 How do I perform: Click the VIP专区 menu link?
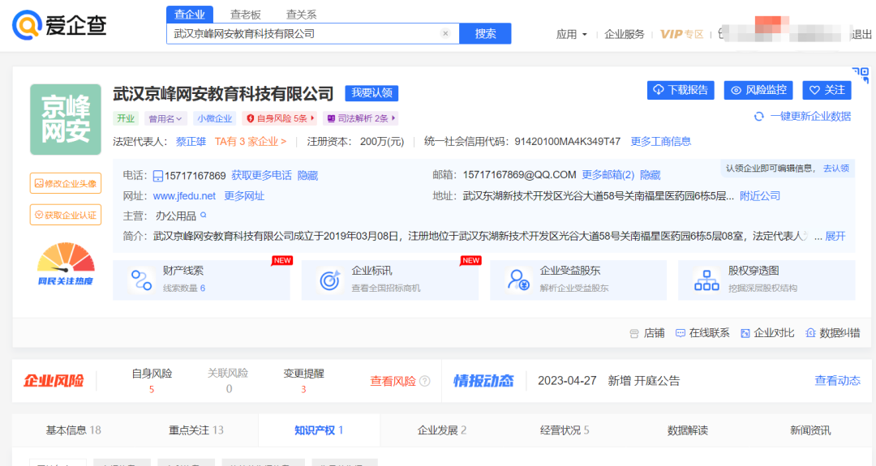click(x=681, y=34)
